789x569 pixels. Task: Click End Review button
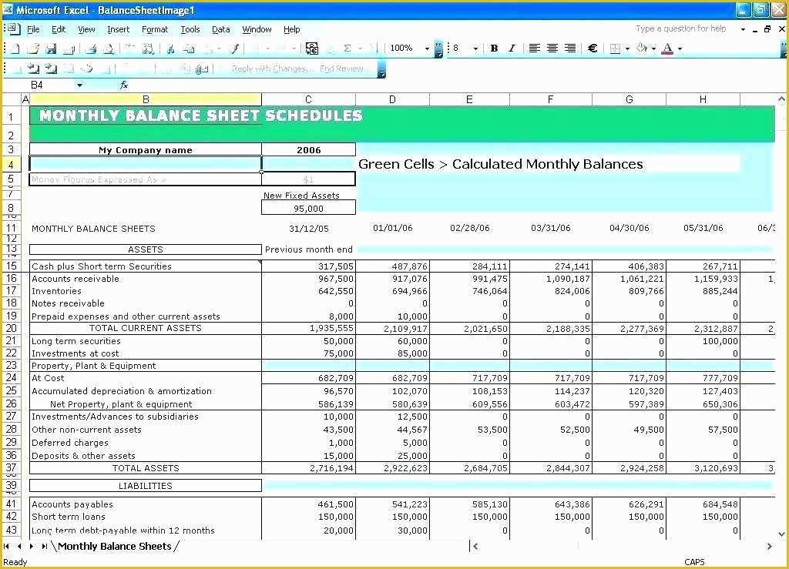[x=344, y=69]
